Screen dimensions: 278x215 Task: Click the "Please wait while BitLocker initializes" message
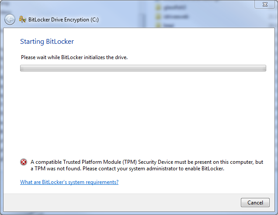[x=74, y=57]
